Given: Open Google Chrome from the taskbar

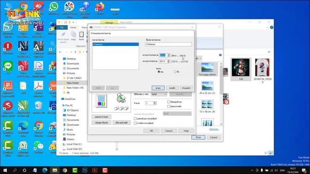Looking at the screenshot, I should (x=65, y=170).
